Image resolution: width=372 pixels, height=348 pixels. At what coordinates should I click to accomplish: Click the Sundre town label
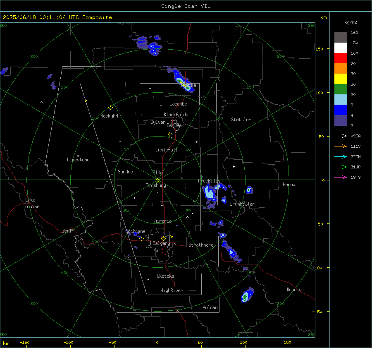click(x=125, y=171)
